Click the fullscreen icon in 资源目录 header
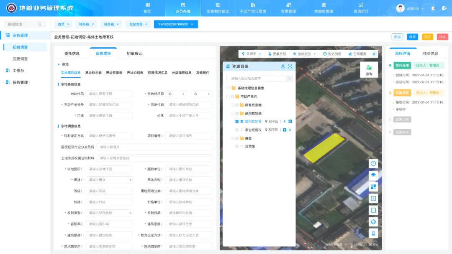The height and width of the screenshot is (254, 452). (290, 66)
